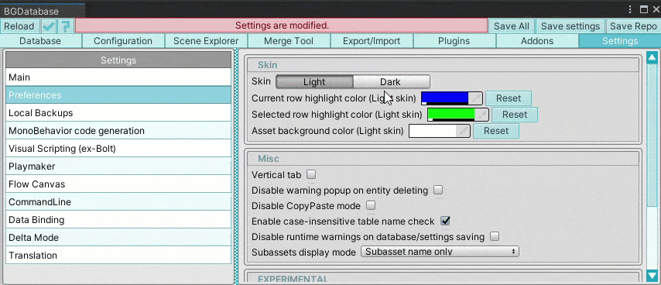Open the Configuration tab

[123, 41]
